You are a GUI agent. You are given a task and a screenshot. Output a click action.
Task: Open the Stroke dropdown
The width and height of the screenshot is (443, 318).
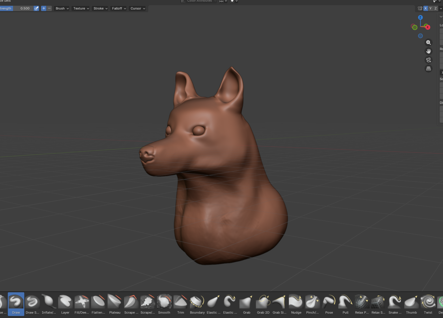(x=100, y=8)
